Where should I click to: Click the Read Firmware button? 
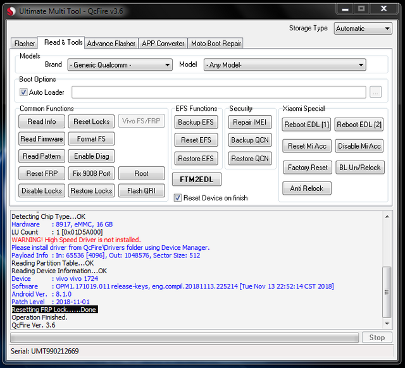(42, 139)
